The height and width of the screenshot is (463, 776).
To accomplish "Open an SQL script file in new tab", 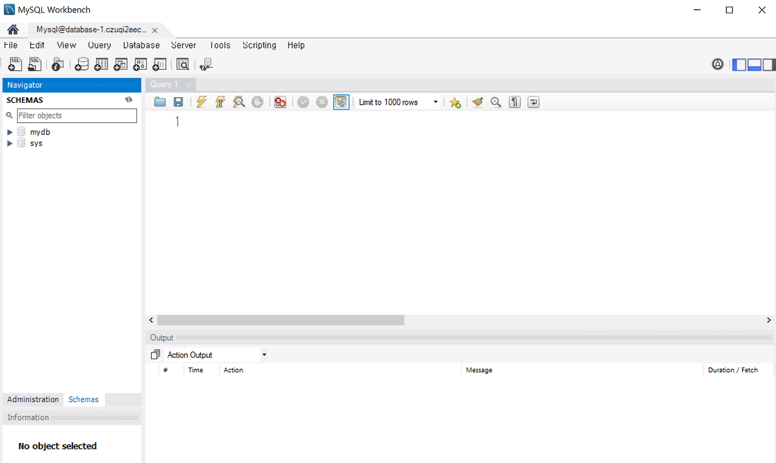I will 35,64.
